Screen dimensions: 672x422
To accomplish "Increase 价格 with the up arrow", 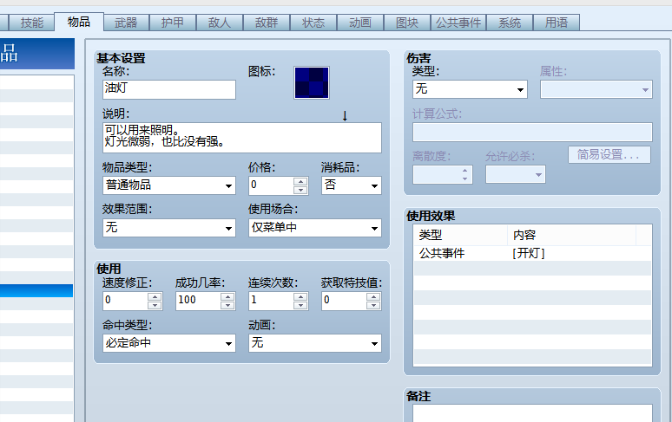I will tap(301, 181).
